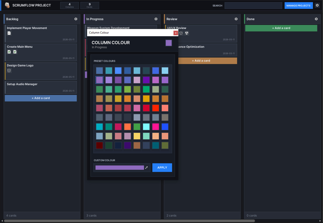
Task: Open the Performance Optimization card
Action: click(x=208, y=50)
